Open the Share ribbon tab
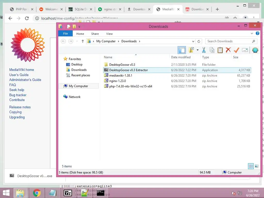 [95, 34]
